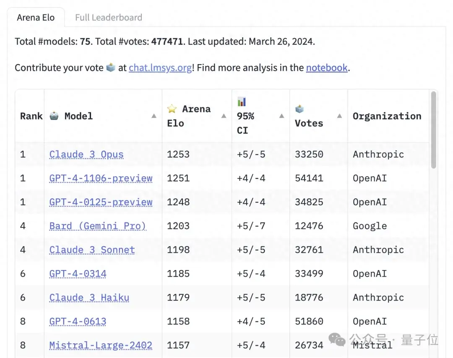Open the GPT-4-1106-preview model link

(x=101, y=178)
